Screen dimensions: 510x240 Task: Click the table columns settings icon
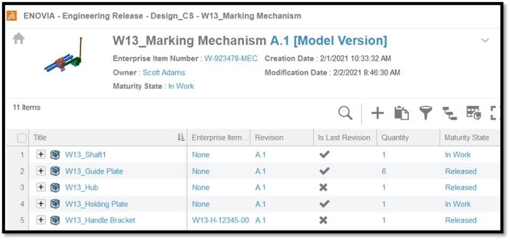click(x=473, y=113)
